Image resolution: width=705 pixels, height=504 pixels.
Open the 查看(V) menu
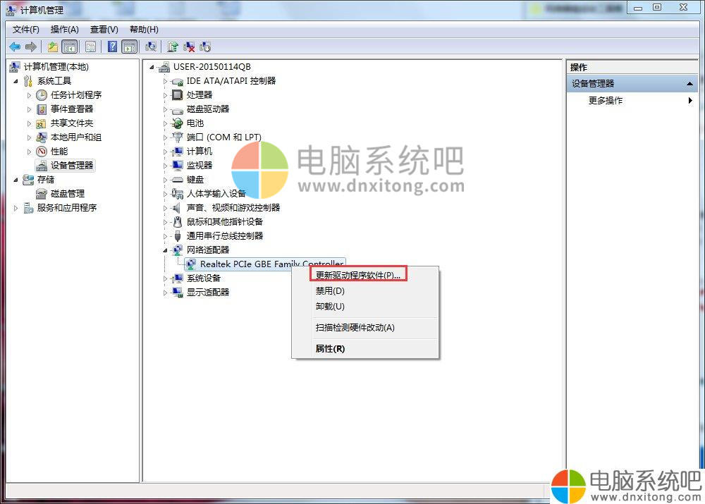(x=104, y=30)
